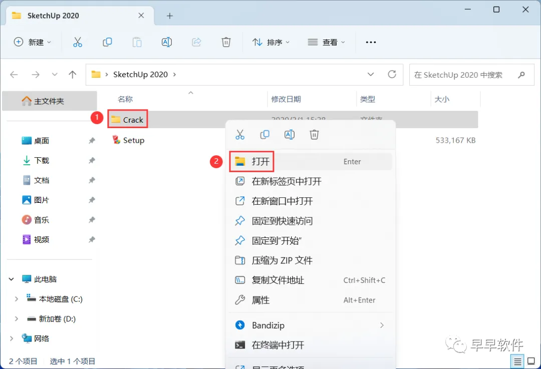Open the recent locations dropdown arrow
This screenshot has width=541, height=369.
[x=55, y=75]
